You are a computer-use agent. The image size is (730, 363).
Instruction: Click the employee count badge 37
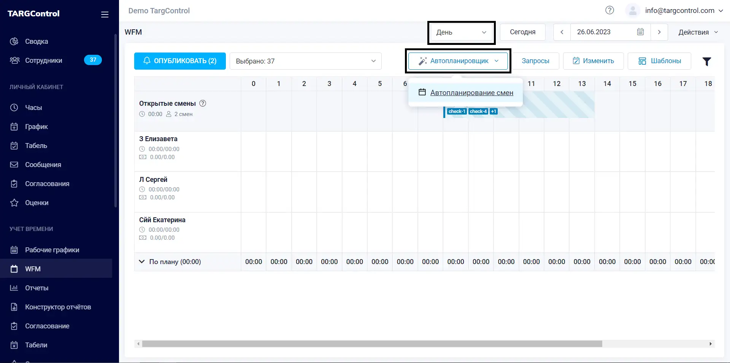pyautogui.click(x=93, y=60)
